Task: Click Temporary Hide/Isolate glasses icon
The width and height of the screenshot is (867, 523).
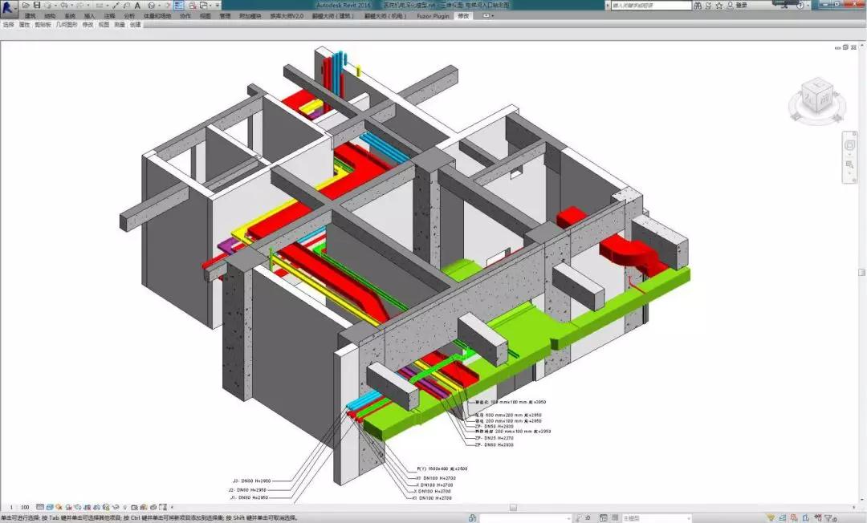Action: (x=116, y=507)
